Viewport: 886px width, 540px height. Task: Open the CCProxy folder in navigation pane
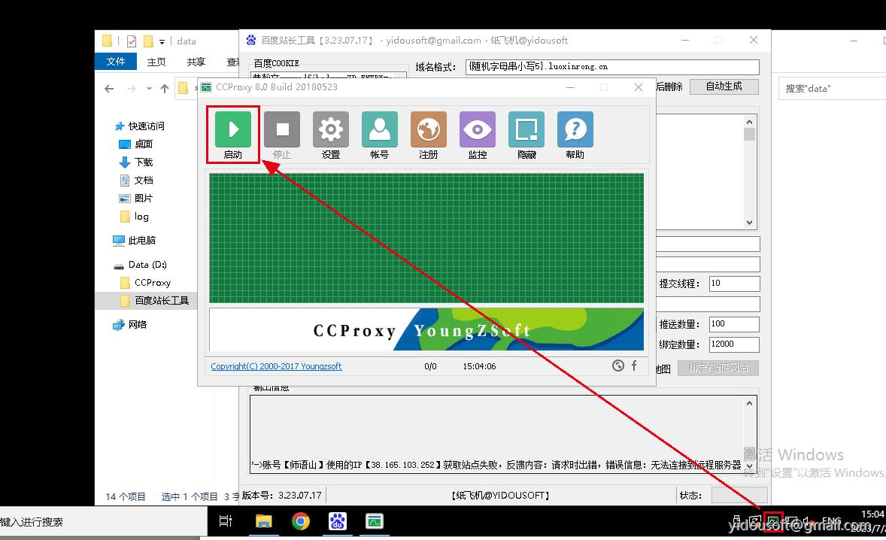pos(145,283)
